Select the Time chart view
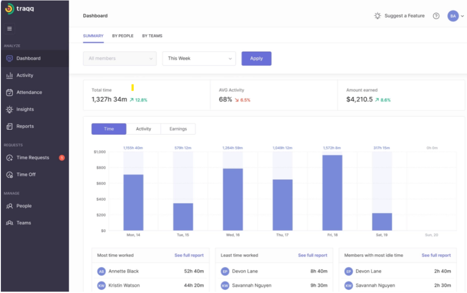The width and height of the screenshot is (467, 293). (x=109, y=129)
